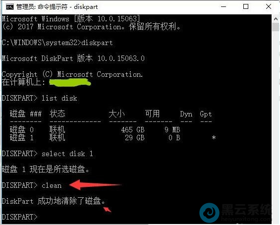Image resolution: width=280 pixels, height=225 pixels.
Task: Click the "clean" command text
Action: point(52,185)
